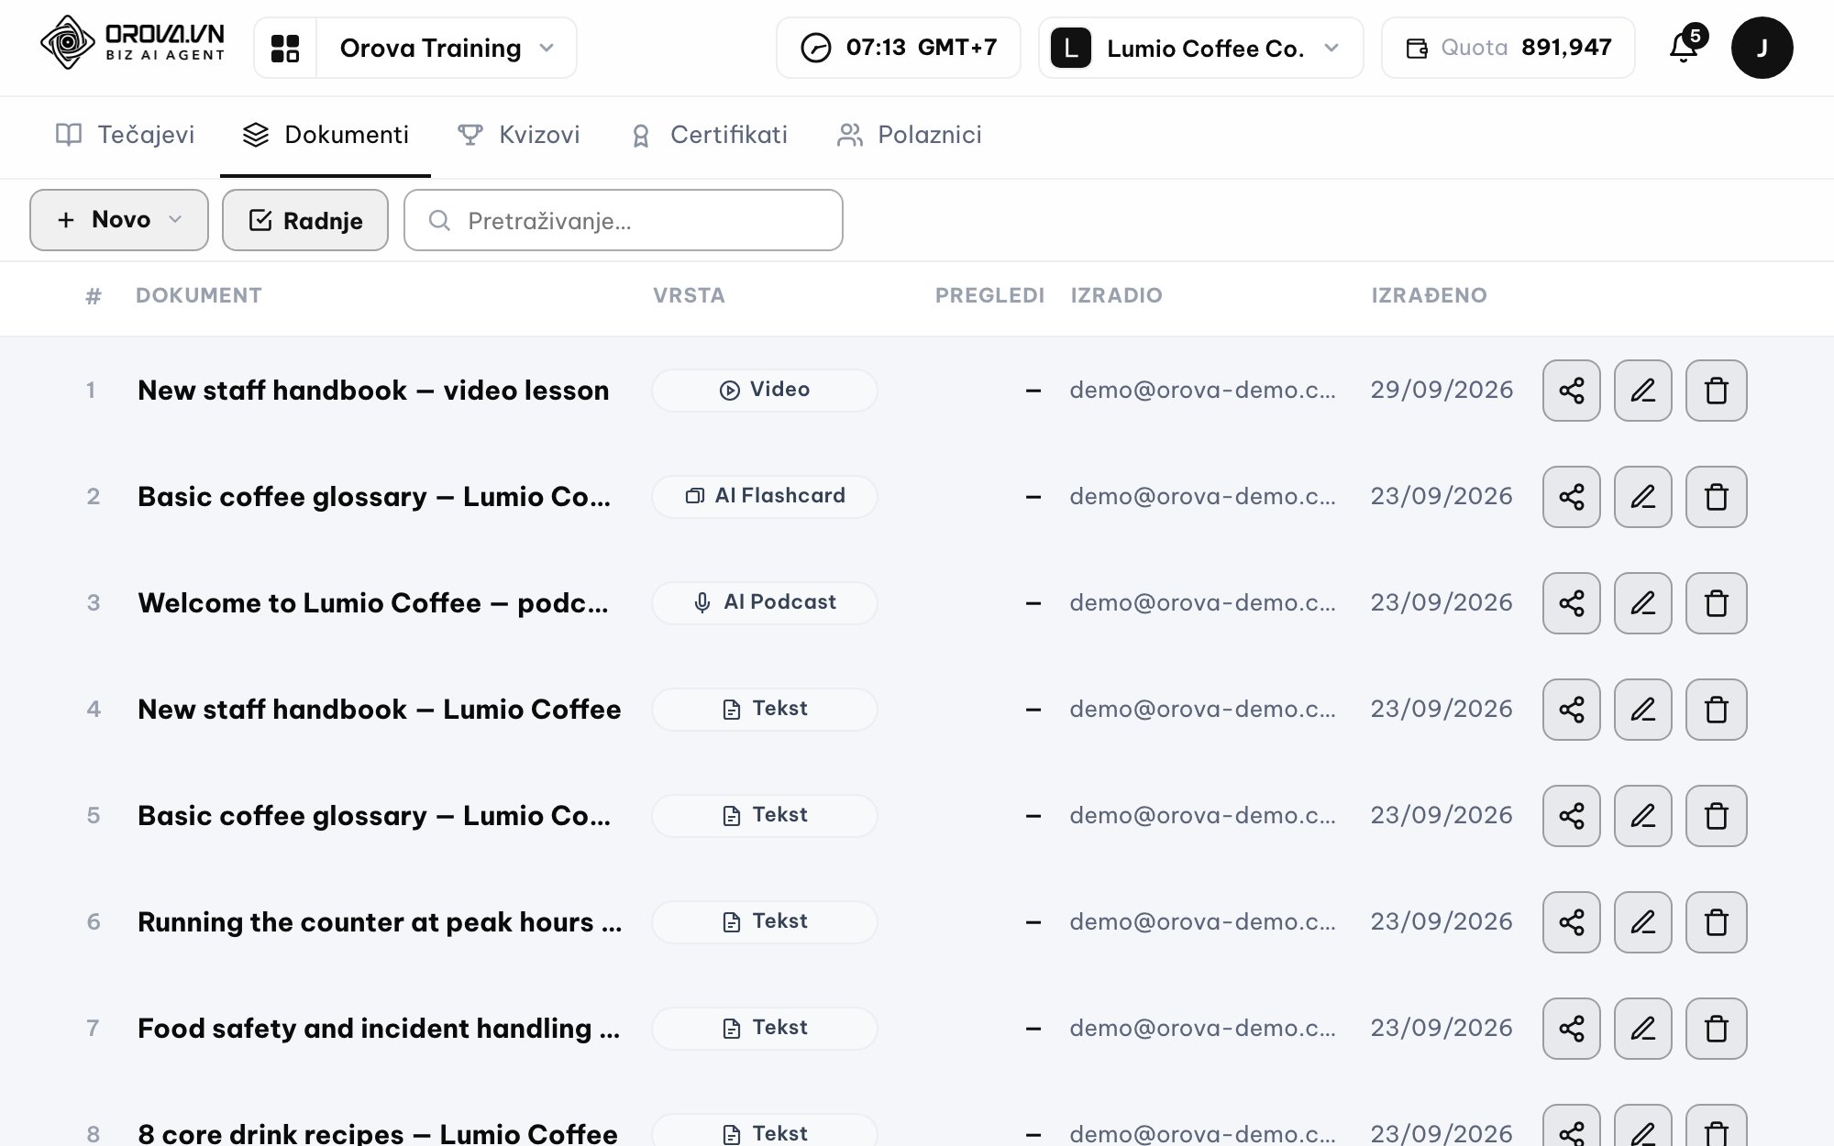The height and width of the screenshot is (1146, 1834).
Task: Switch to the Kvizovi tab
Action: coord(519,136)
